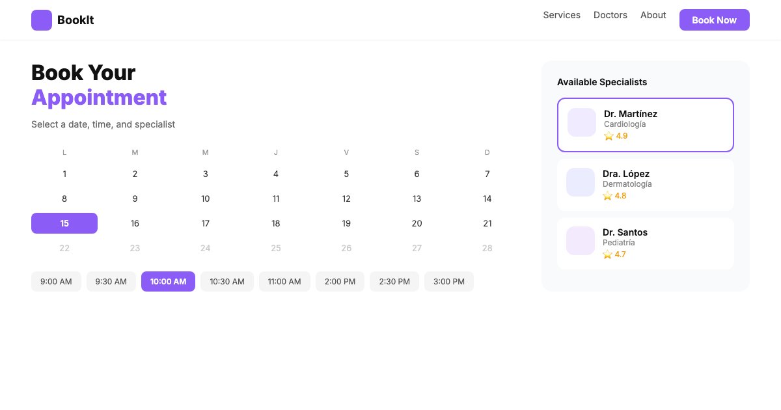Click Dr. Martínez's avatar icon
The width and height of the screenshot is (781, 410).
click(x=581, y=122)
